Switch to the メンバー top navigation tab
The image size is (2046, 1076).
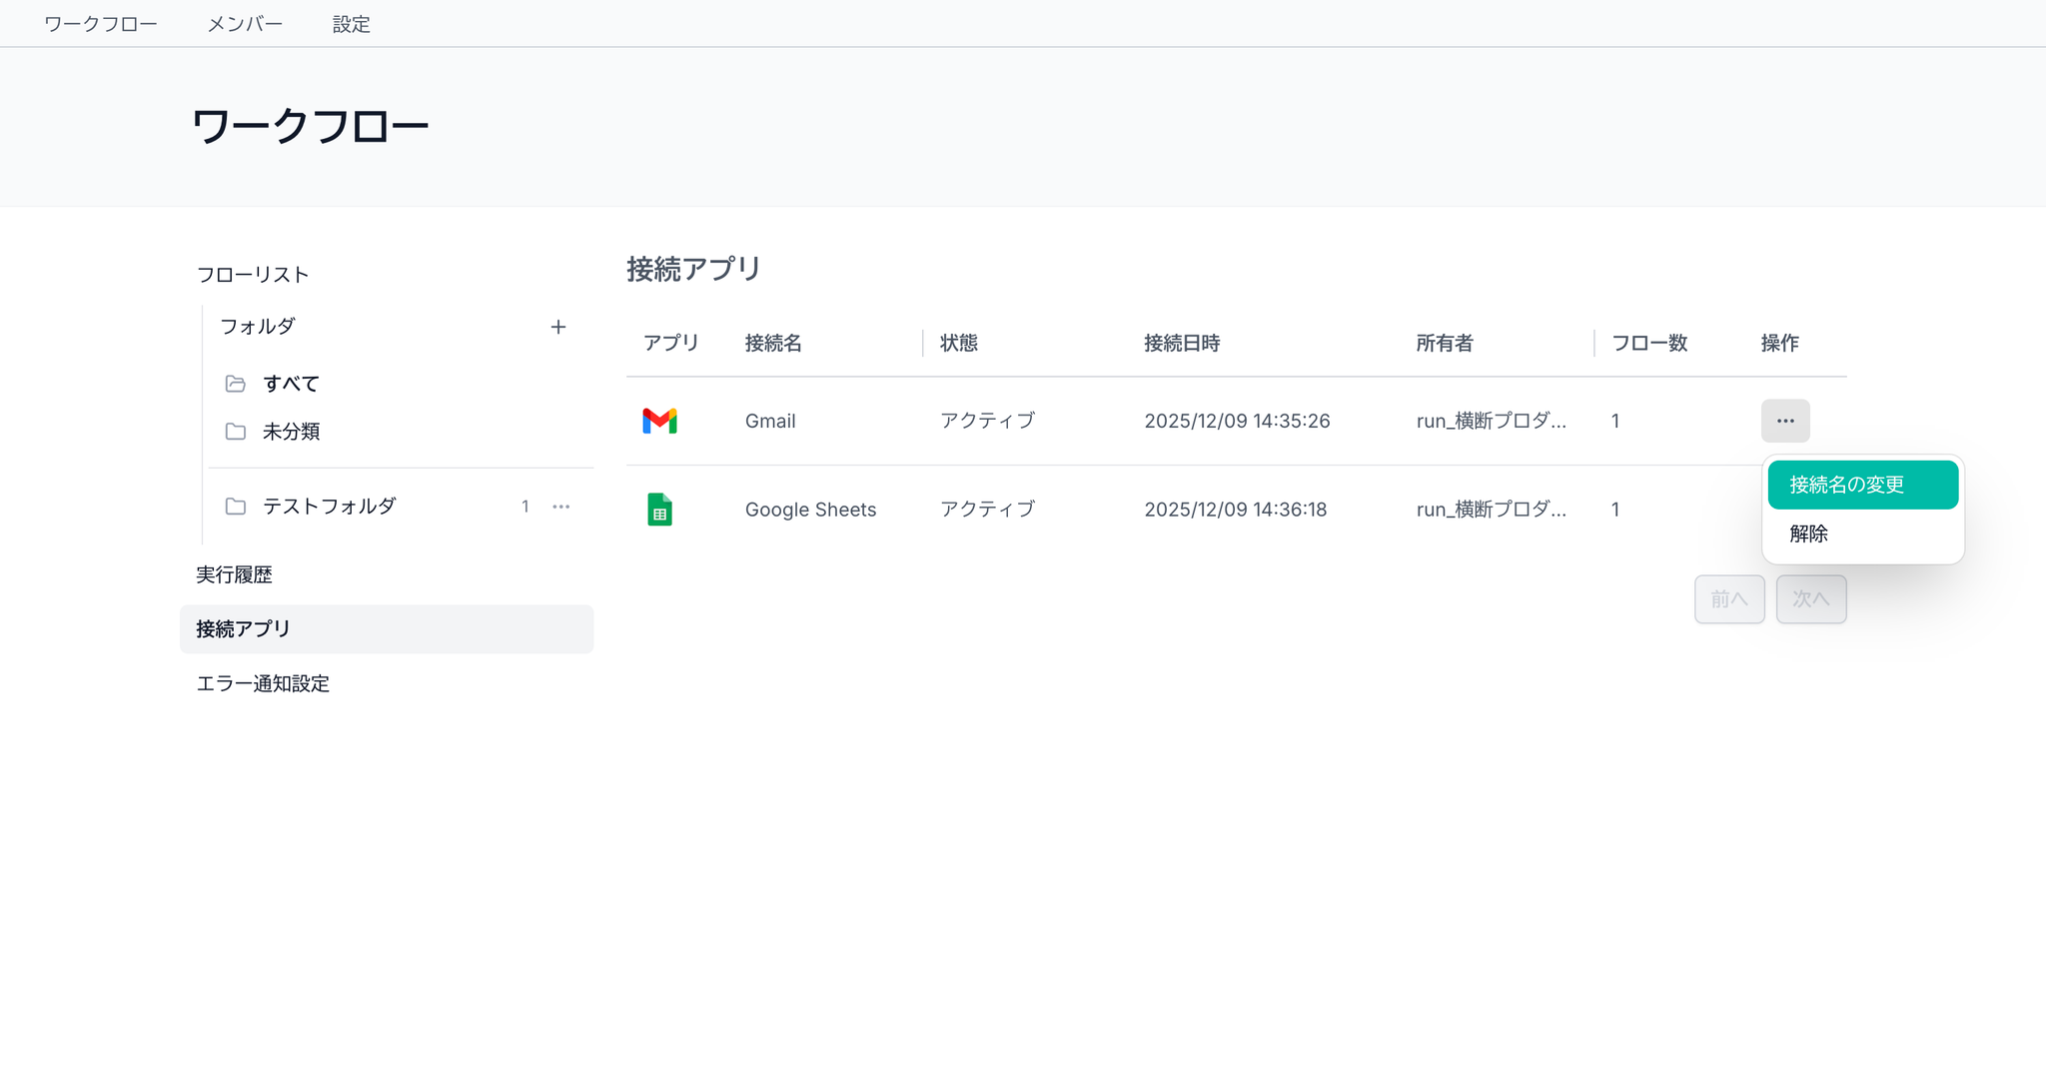pyautogui.click(x=245, y=24)
